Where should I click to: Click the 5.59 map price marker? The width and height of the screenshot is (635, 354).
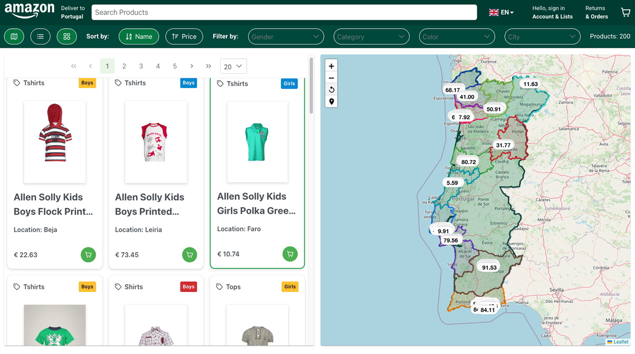click(452, 183)
